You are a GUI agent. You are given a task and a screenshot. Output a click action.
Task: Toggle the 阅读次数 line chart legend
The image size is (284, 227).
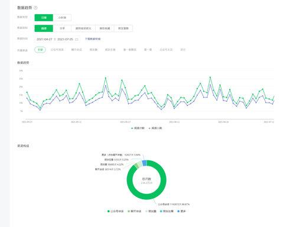[x=138, y=128]
